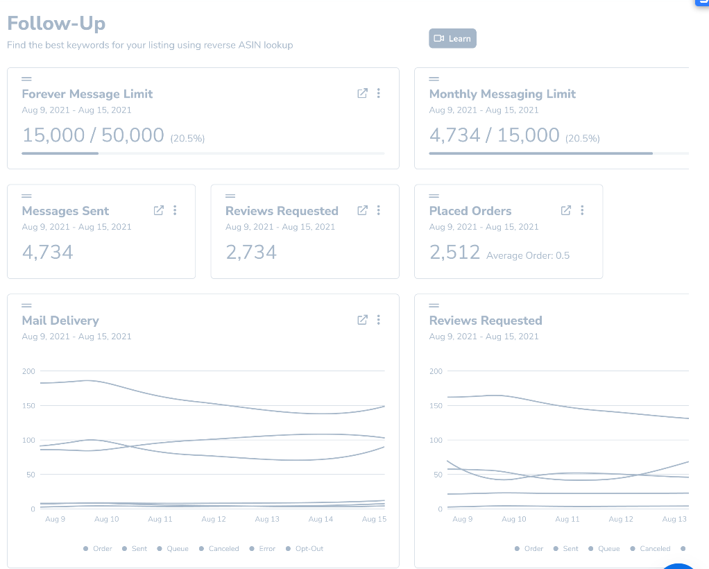Image resolution: width=709 pixels, height=569 pixels.
Task: Open Placed Orders card external link icon
Action: tap(566, 210)
